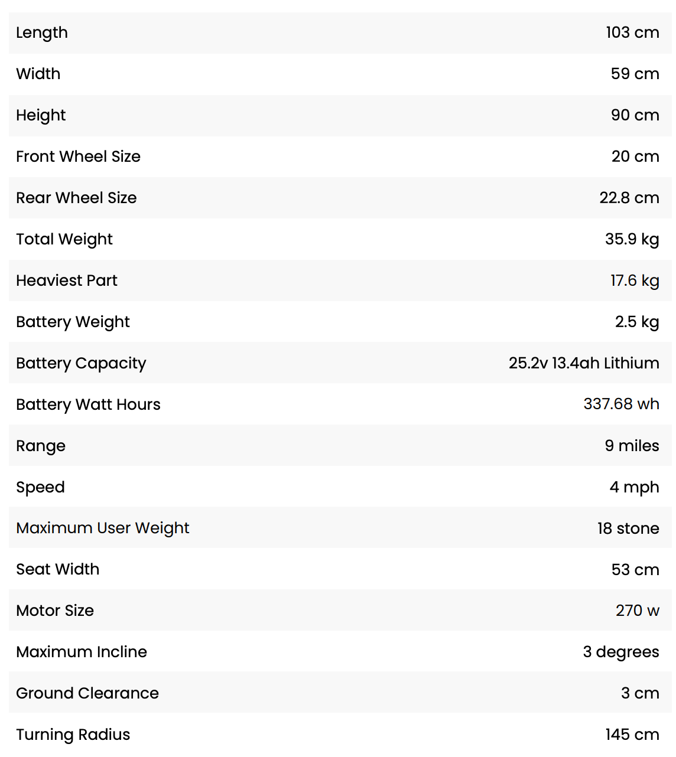This screenshot has height=757, width=676.
Task: Select the 103 cm length value
Action: [x=632, y=32]
